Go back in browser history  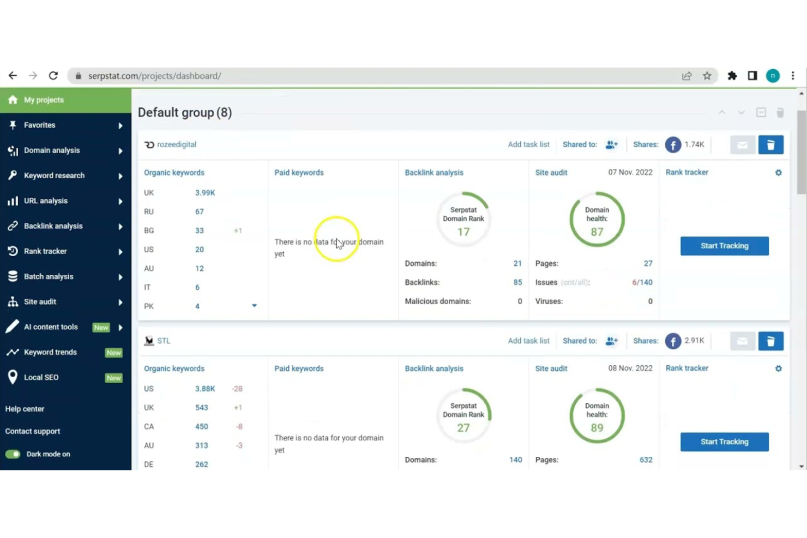coord(13,76)
